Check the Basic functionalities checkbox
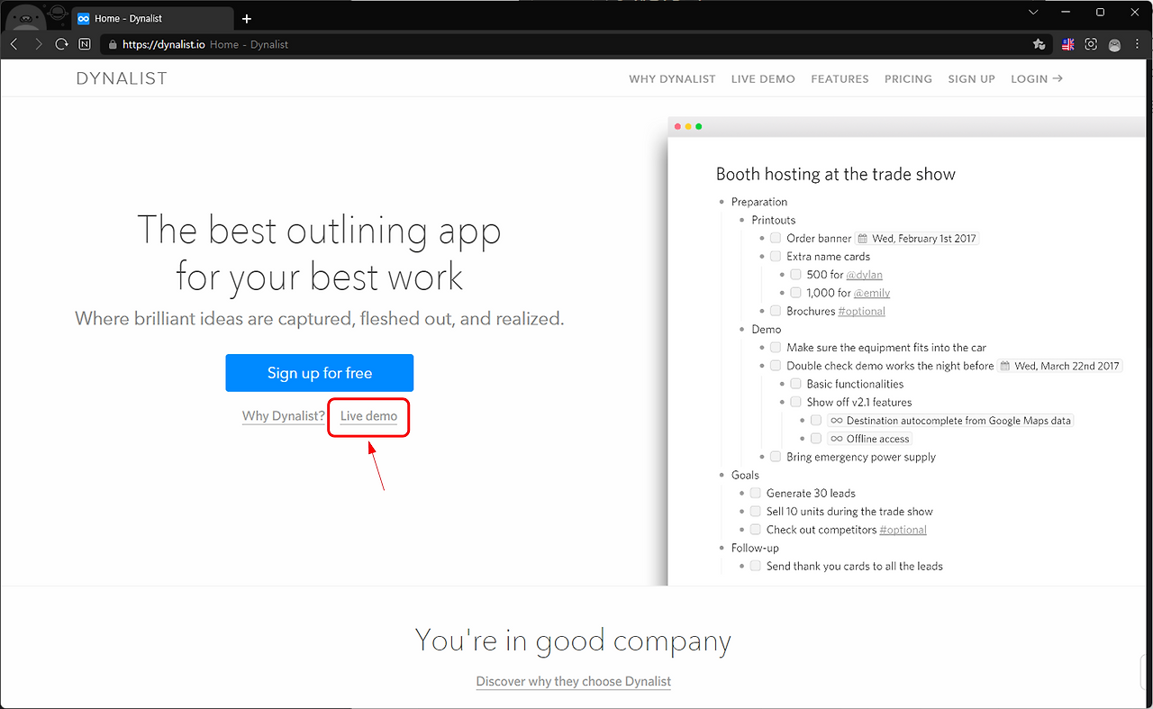 pyautogui.click(x=795, y=384)
